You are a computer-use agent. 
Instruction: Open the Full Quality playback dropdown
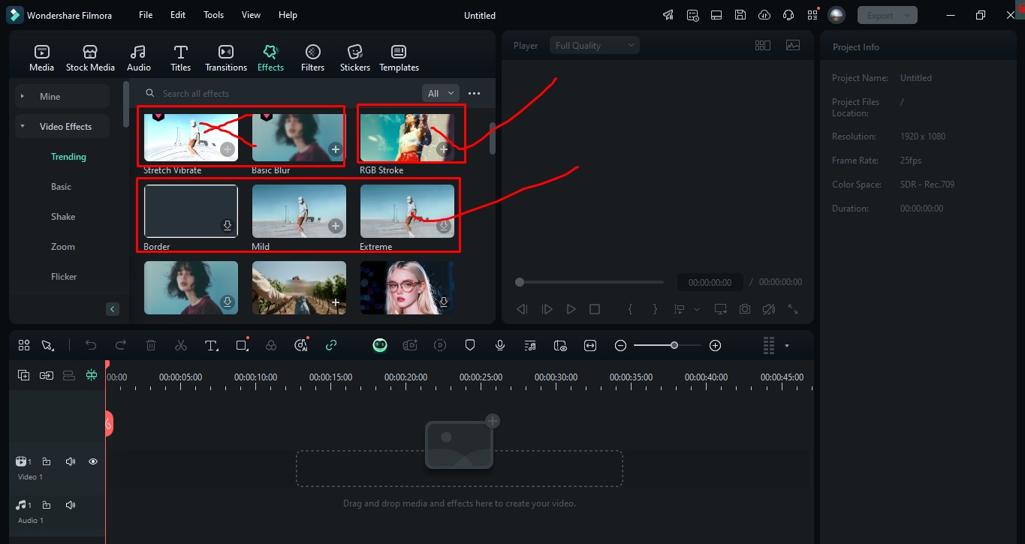(x=594, y=46)
